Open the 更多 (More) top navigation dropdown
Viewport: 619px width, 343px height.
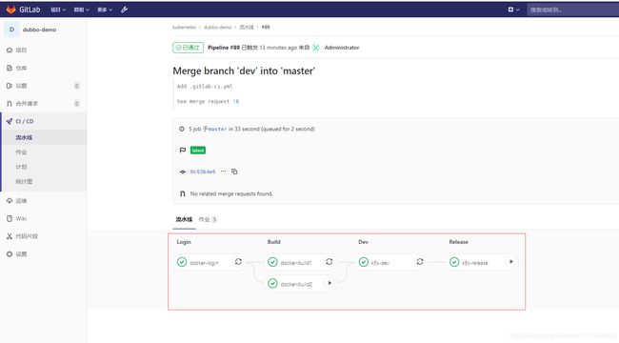[105, 10]
